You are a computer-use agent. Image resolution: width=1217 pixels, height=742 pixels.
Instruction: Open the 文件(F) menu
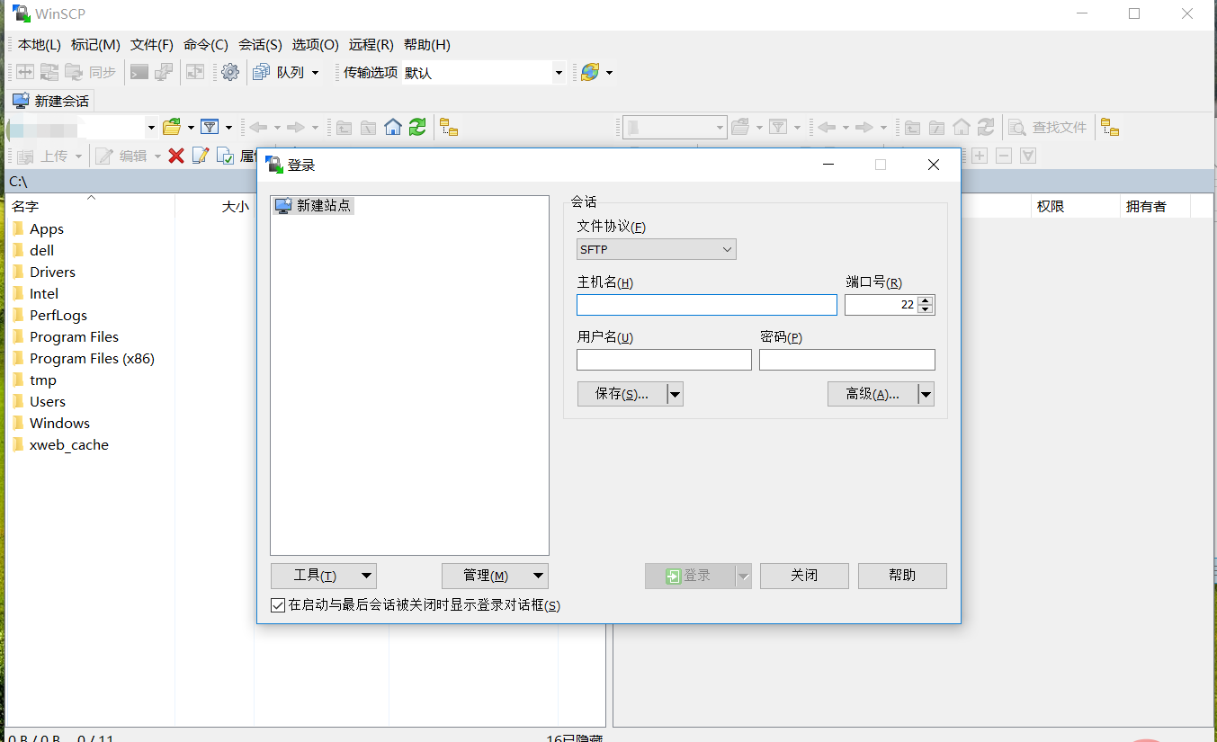[x=152, y=45]
